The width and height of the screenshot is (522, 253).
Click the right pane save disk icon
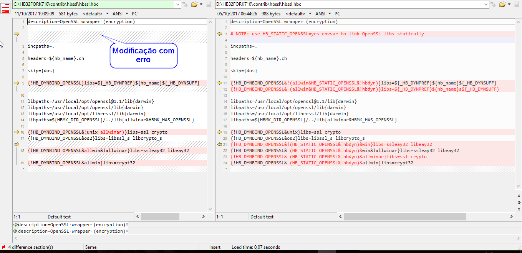click(x=517, y=5)
